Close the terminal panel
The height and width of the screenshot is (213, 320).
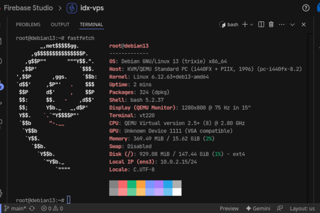pyautogui.click(x=303, y=24)
